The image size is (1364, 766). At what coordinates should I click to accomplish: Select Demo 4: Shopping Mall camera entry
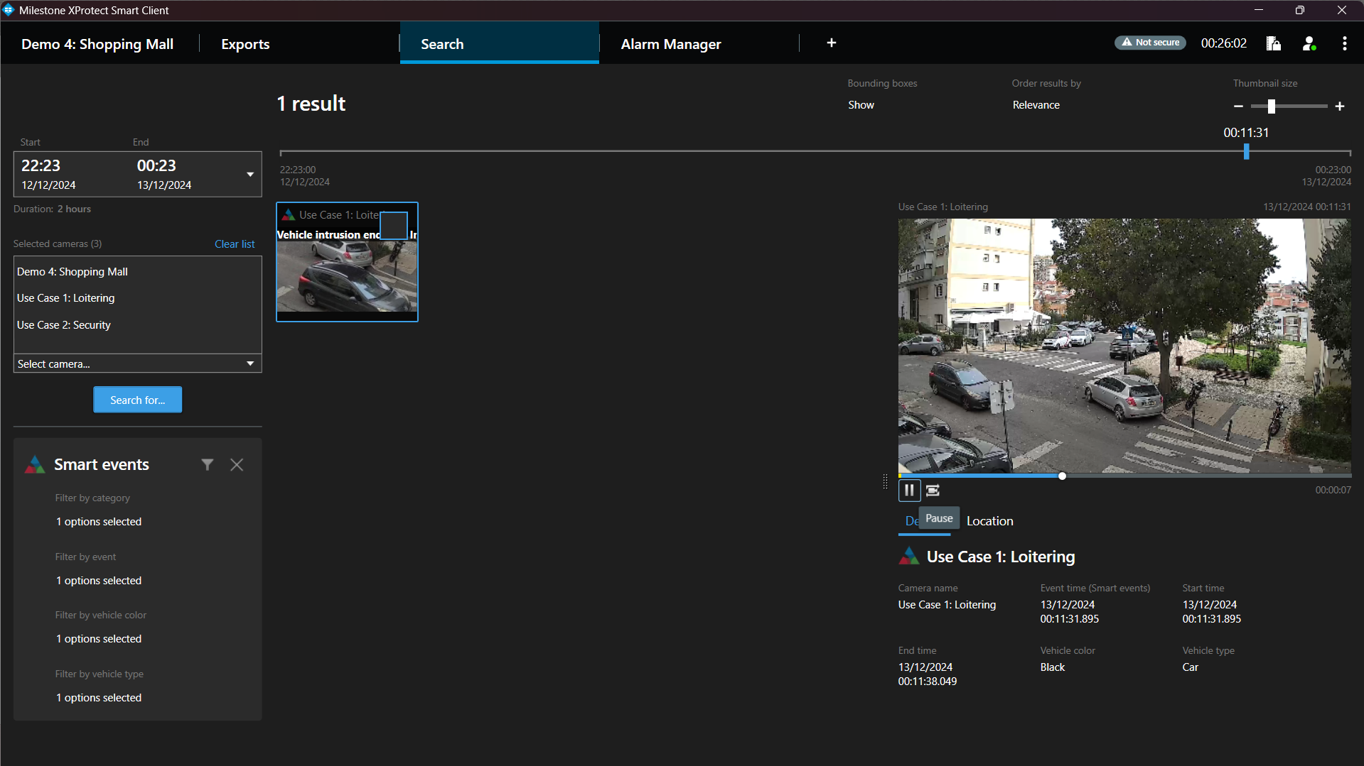click(73, 272)
